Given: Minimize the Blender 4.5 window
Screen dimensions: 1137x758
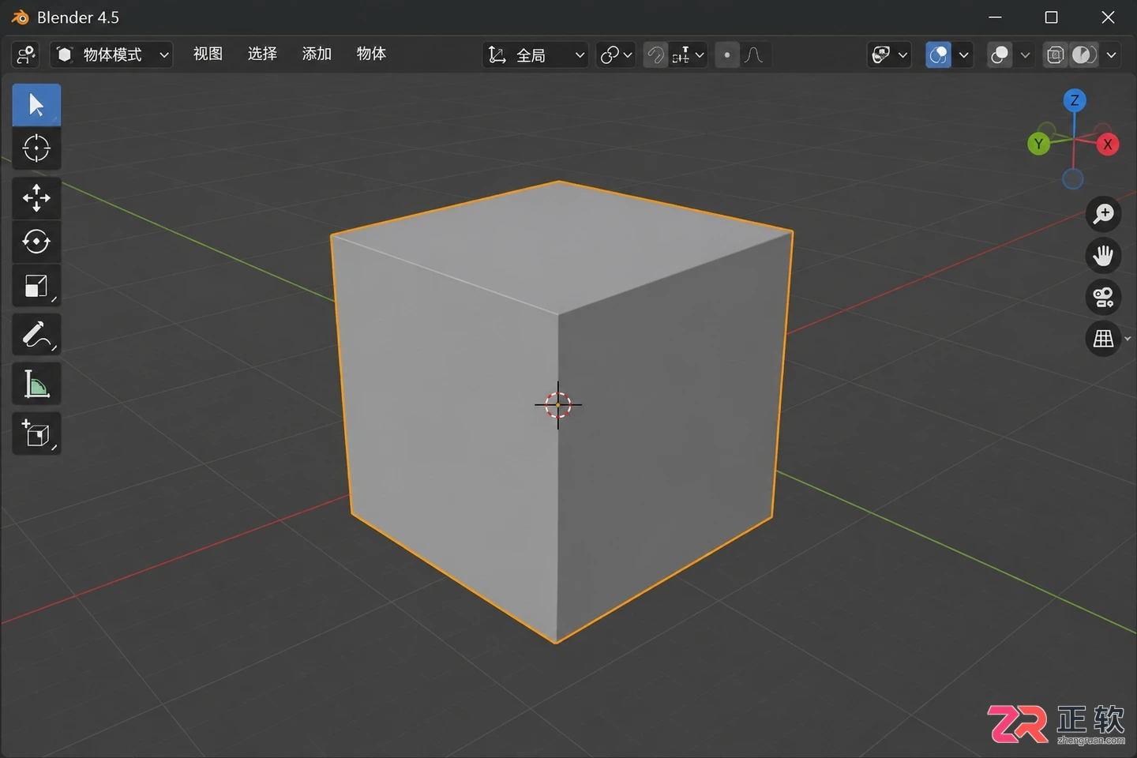Looking at the screenshot, I should click(x=995, y=17).
